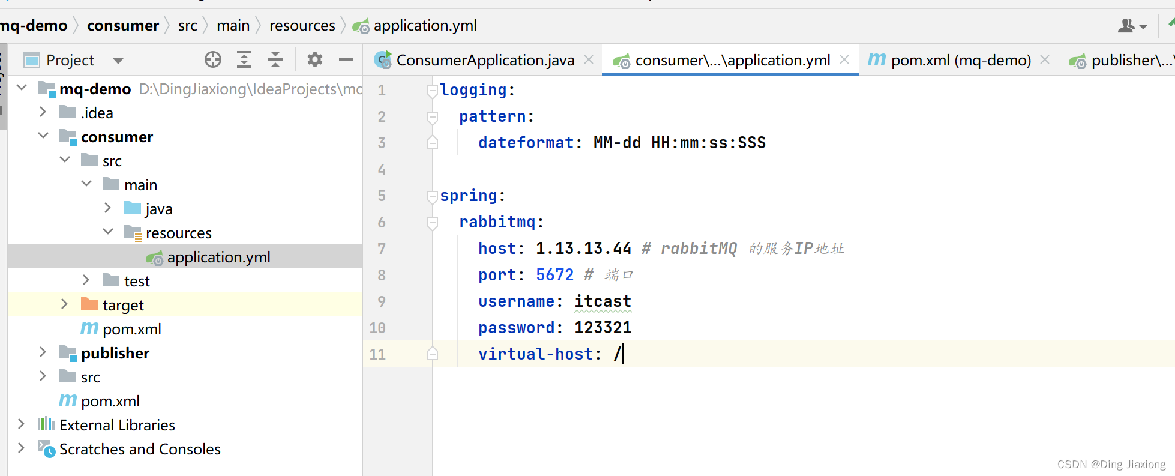Collapse the consumer src folder

point(65,160)
